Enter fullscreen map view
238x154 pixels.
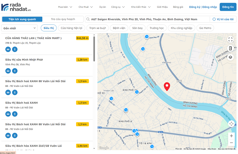tap(231, 39)
